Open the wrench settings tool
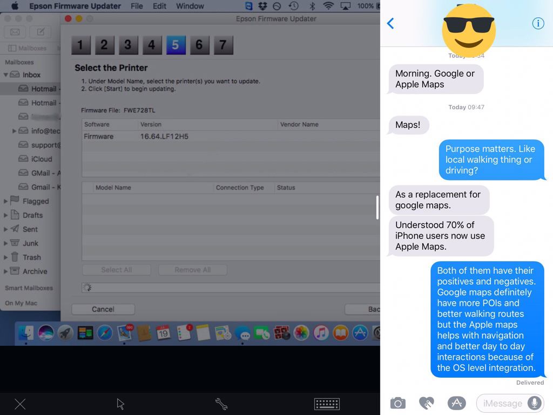553x415 pixels. point(221,404)
